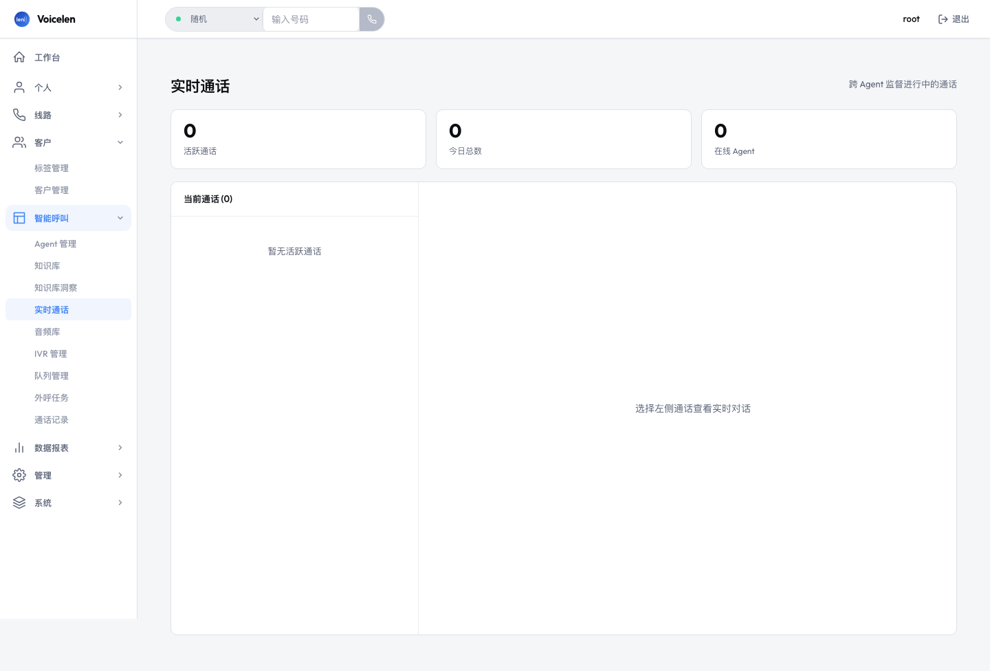Click the 退出 logout link
The height and width of the screenshot is (671, 990).
click(x=954, y=19)
